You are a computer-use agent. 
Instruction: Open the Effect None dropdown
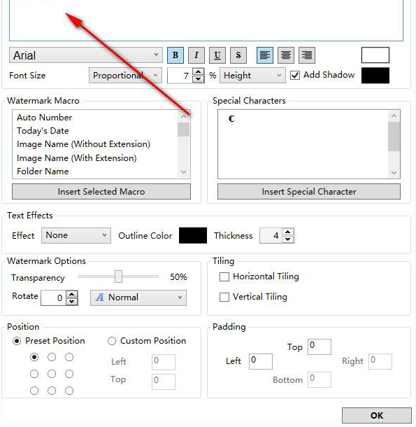point(76,235)
